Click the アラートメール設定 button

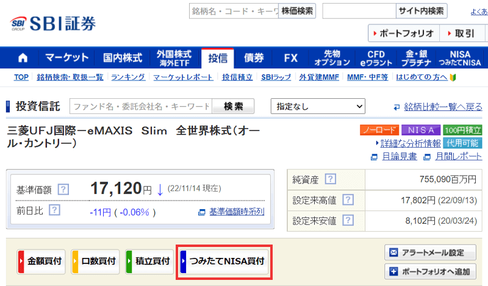(431, 252)
